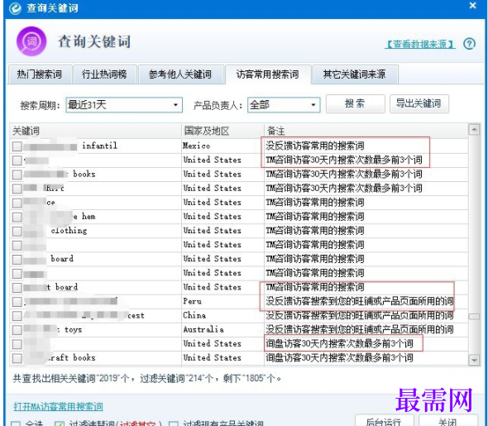488x426 pixels.
Task: Sort by the 关键词 column header
Action: point(95,131)
